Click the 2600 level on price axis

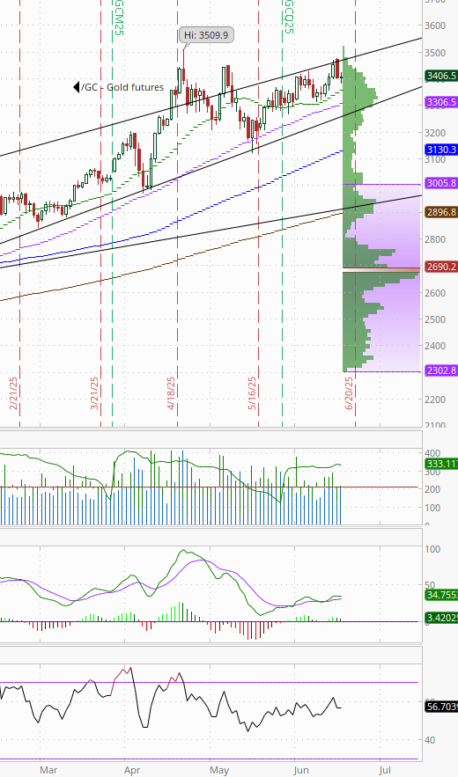point(435,293)
